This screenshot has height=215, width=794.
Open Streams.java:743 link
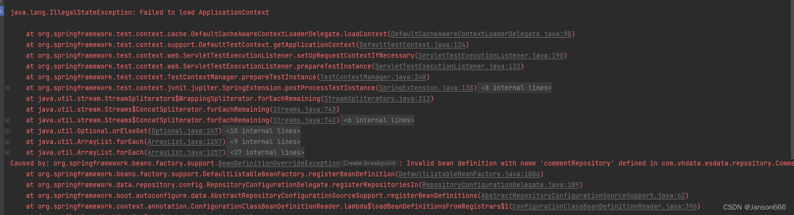(305, 110)
